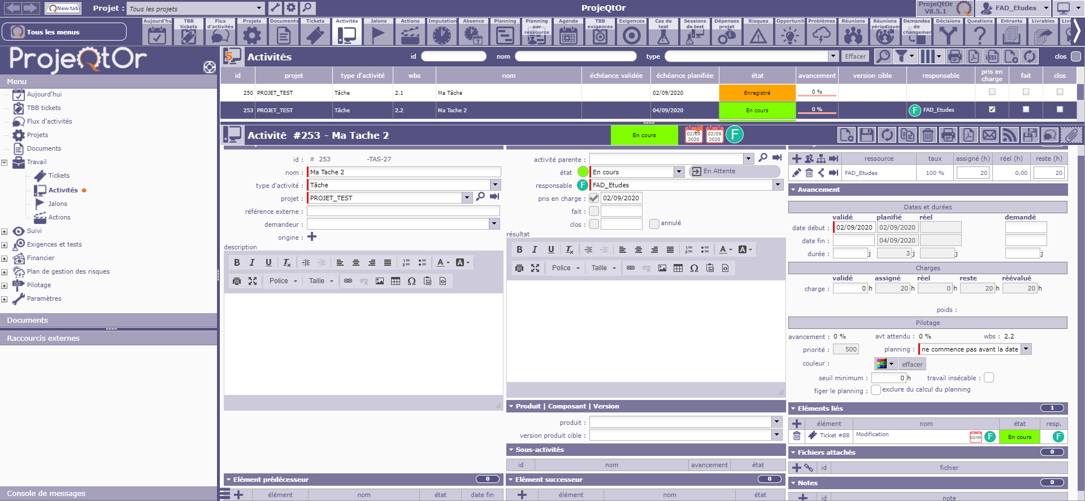Create a new activity from the detail toolbar
Screen dimensions: 1085x501
pos(846,135)
